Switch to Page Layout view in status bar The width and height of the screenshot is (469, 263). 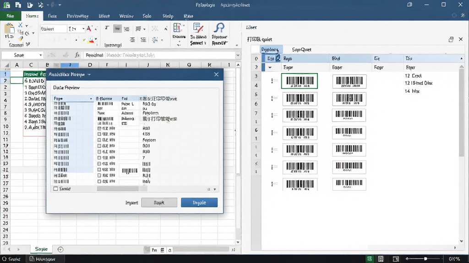pyautogui.click(x=381, y=259)
